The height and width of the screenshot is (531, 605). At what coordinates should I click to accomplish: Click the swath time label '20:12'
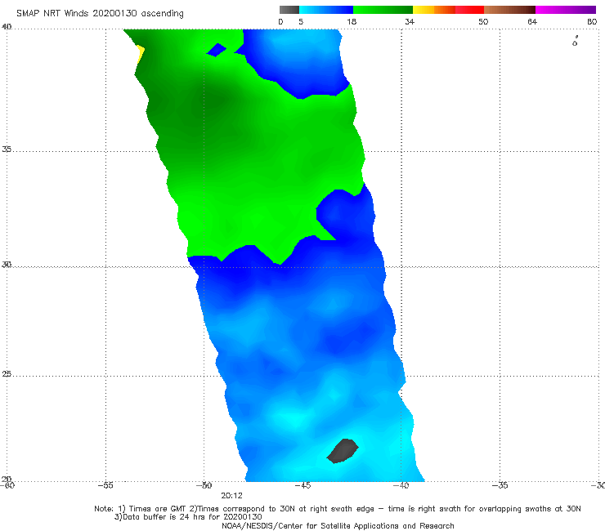[x=231, y=496]
